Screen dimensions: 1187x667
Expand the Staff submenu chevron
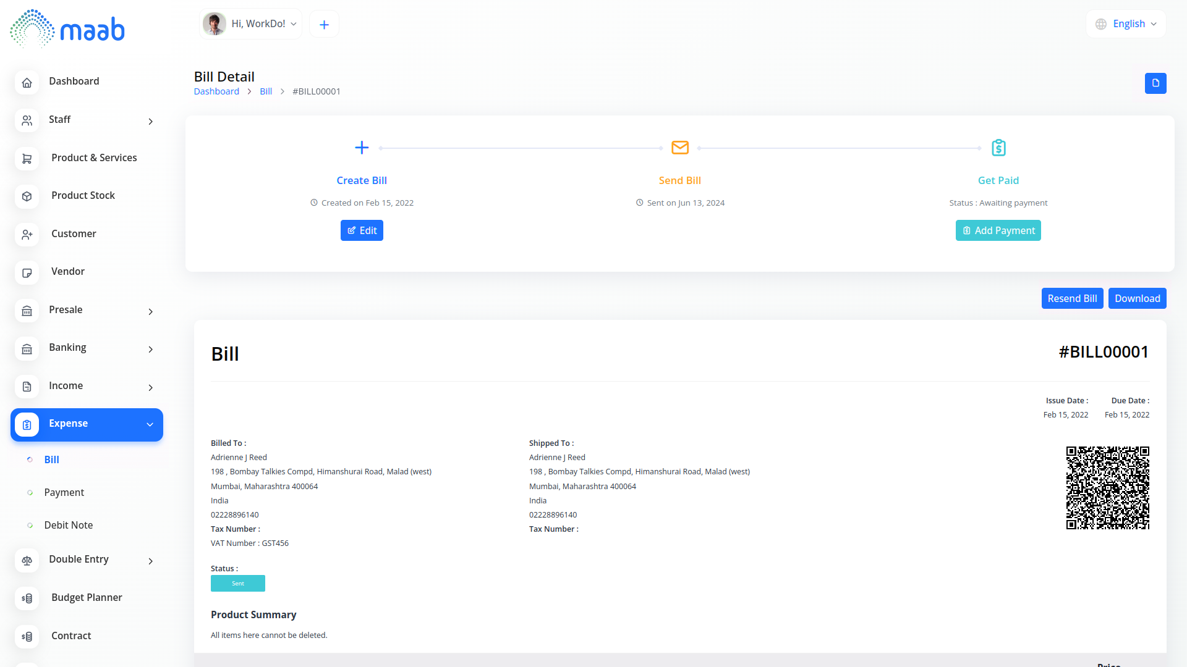150,122
